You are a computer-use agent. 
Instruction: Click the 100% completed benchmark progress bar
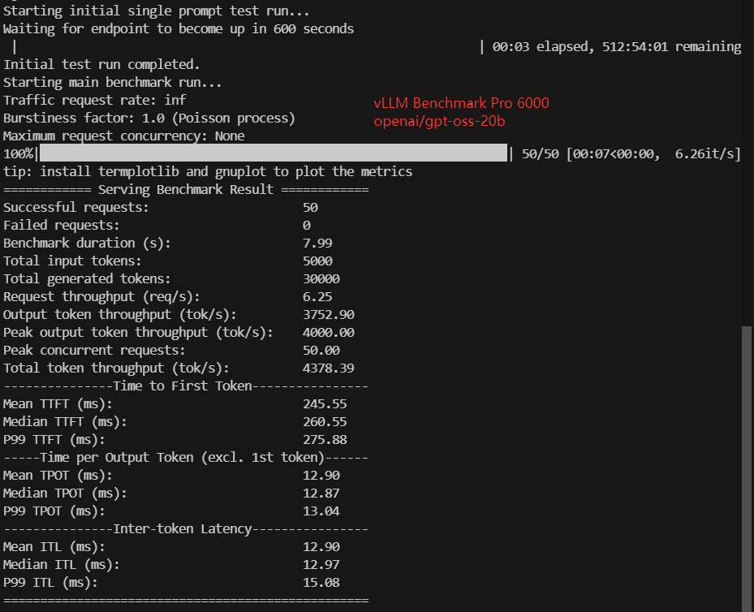pyautogui.click(x=274, y=153)
